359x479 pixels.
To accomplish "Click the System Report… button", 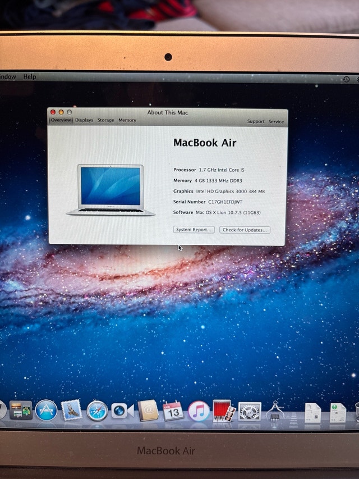I will 194,230.
